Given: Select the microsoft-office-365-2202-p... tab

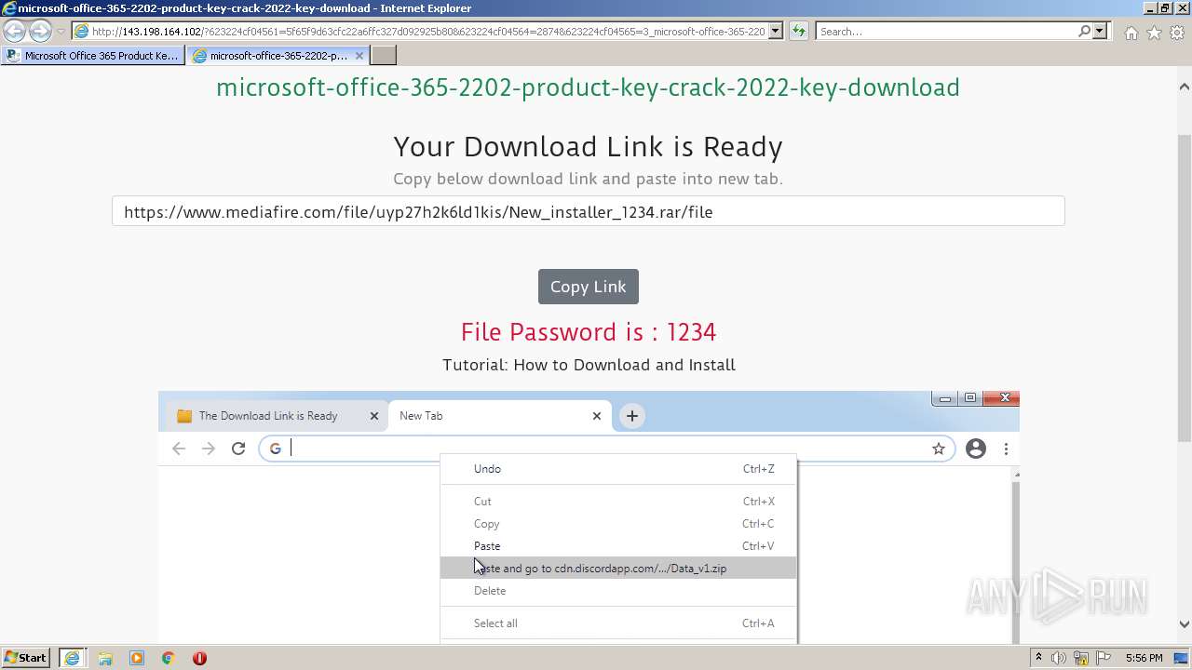Looking at the screenshot, I should 270,55.
